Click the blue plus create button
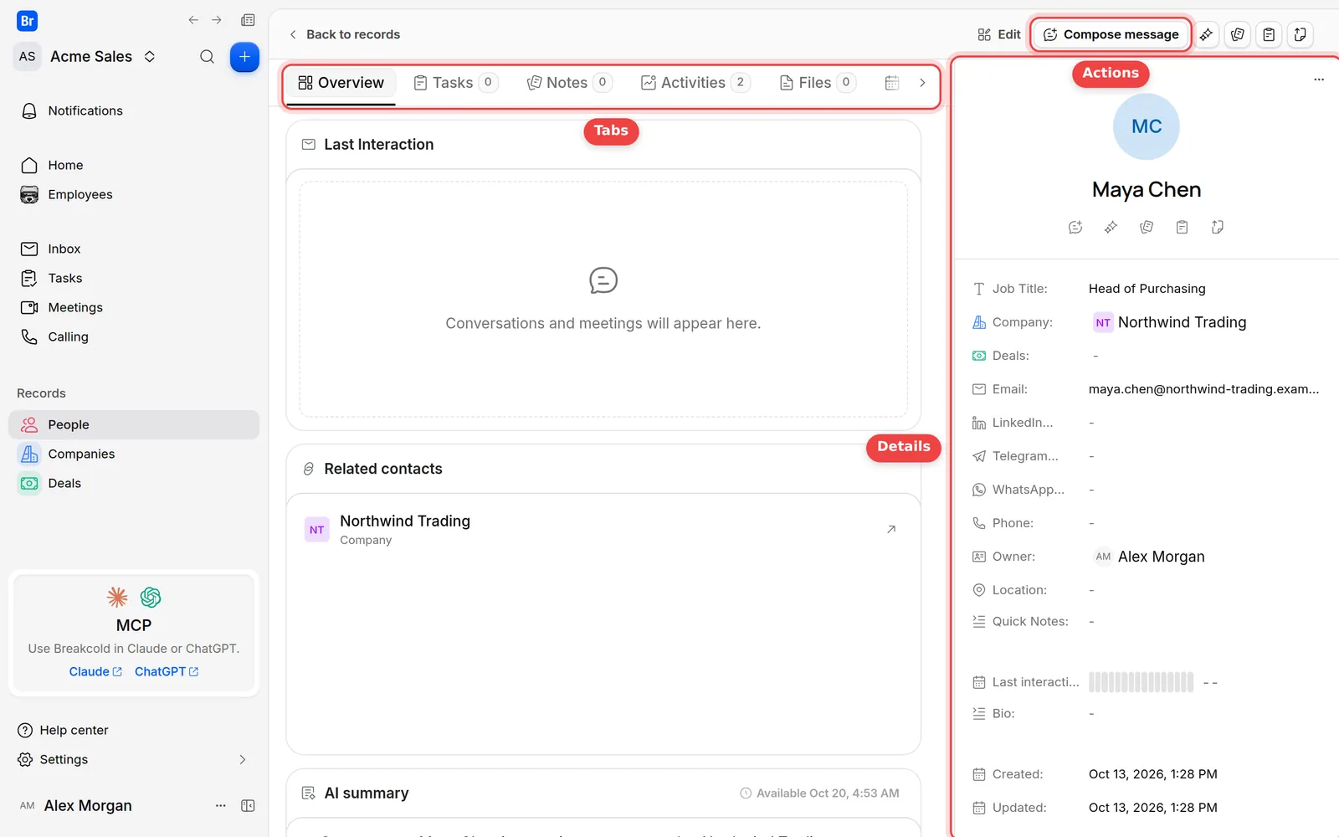Screen dimensions: 1339x837 coord(244,57)
